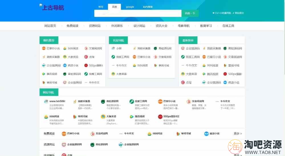This screenshot has width=285, height=156.
Task: Expand 更多 in 免费阅读 row
Action: point(238,134)
